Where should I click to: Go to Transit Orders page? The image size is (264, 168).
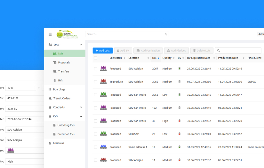coord(62,98)
